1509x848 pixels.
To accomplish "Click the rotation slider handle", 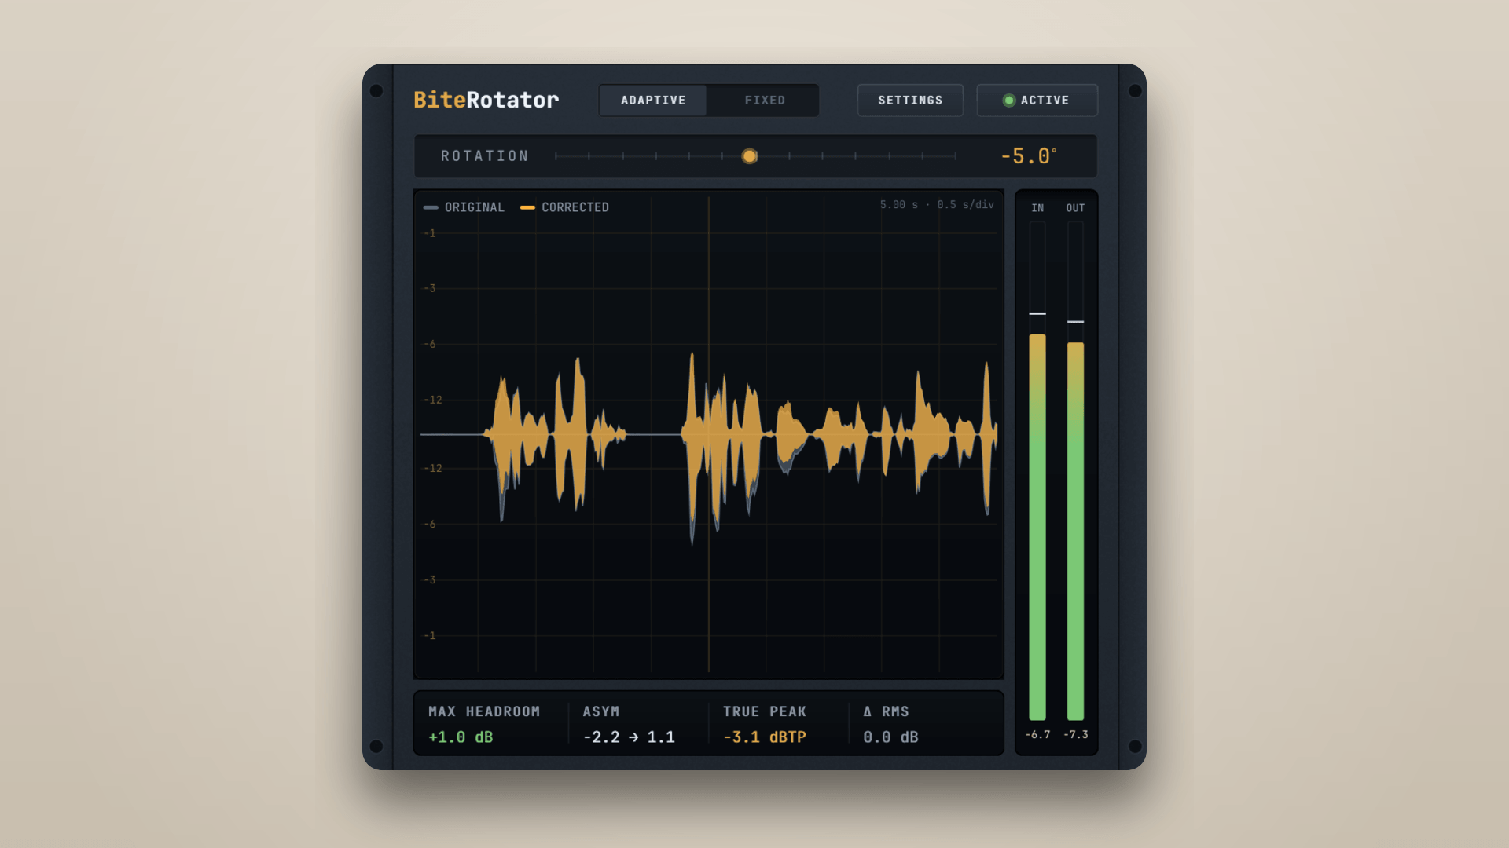I will pos(750,156).
